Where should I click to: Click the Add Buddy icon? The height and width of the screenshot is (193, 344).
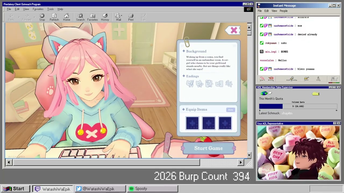292,79
